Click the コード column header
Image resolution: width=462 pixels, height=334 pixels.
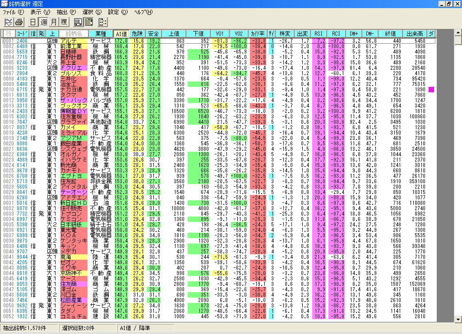click(22, 34)
